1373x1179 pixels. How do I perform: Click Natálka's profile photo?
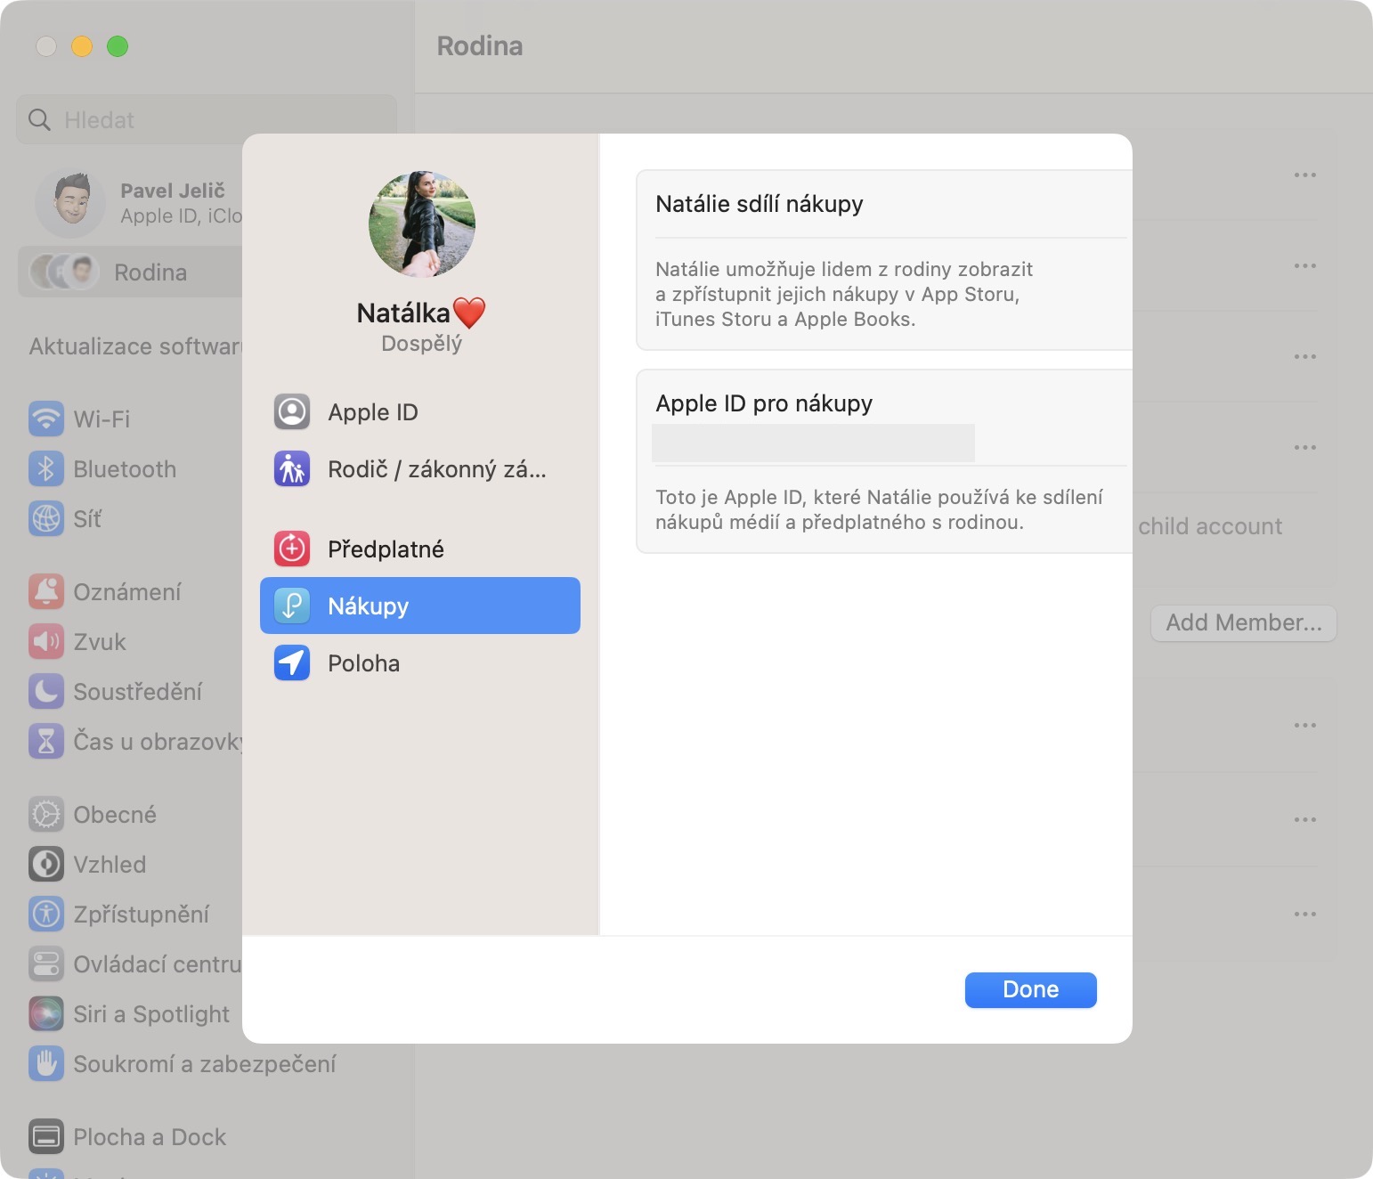pyautogui.click(x=422, y=224)
